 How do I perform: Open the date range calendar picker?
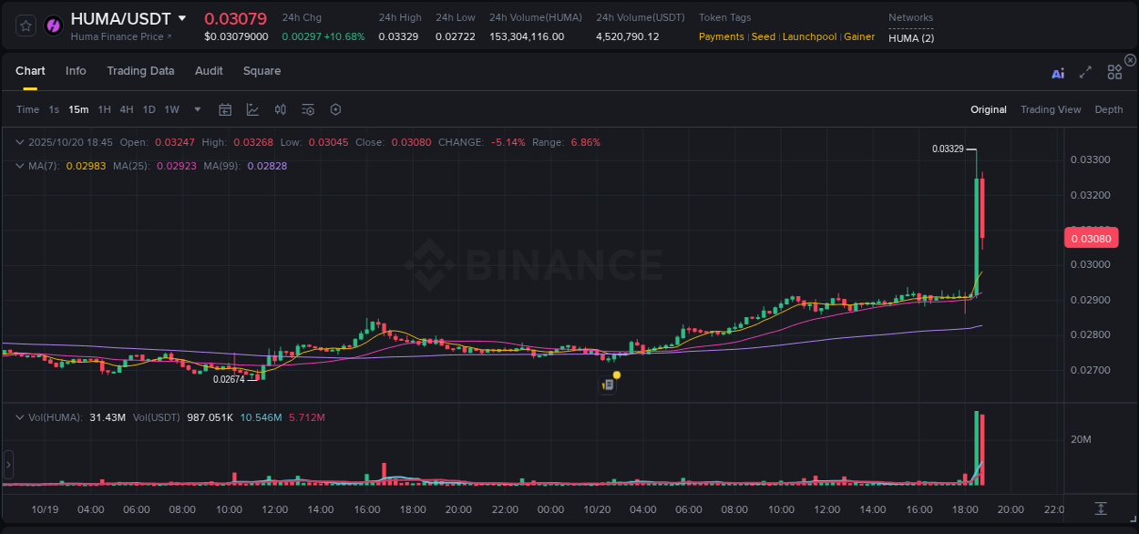tap(225, 109)
